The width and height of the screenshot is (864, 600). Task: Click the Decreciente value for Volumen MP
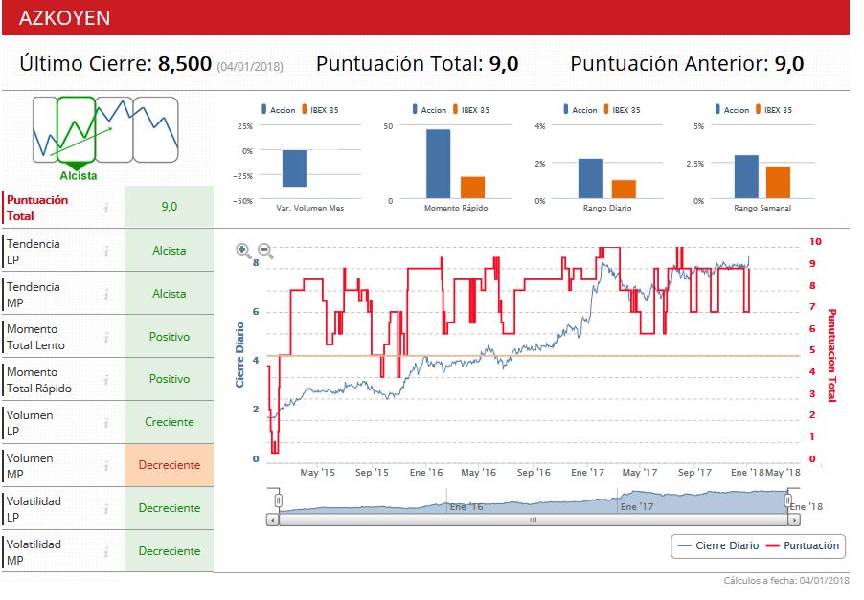point(170,464)
